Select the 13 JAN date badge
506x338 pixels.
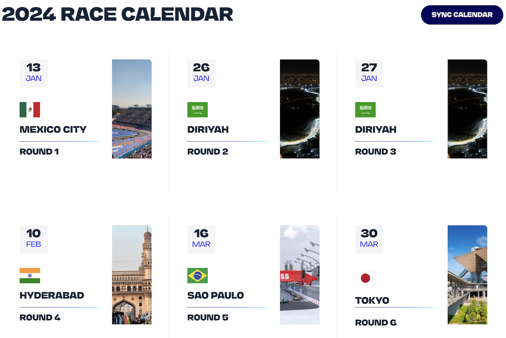coord(34,73)
